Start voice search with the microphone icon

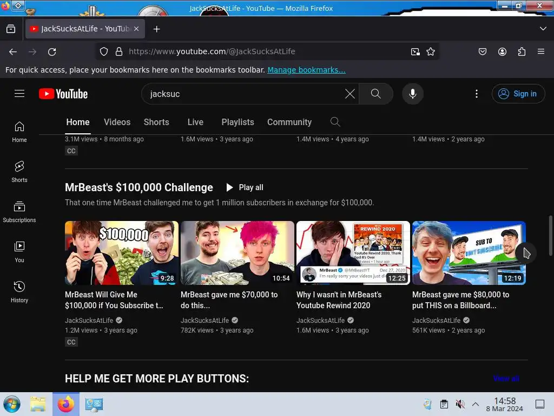tap(412, 94)
